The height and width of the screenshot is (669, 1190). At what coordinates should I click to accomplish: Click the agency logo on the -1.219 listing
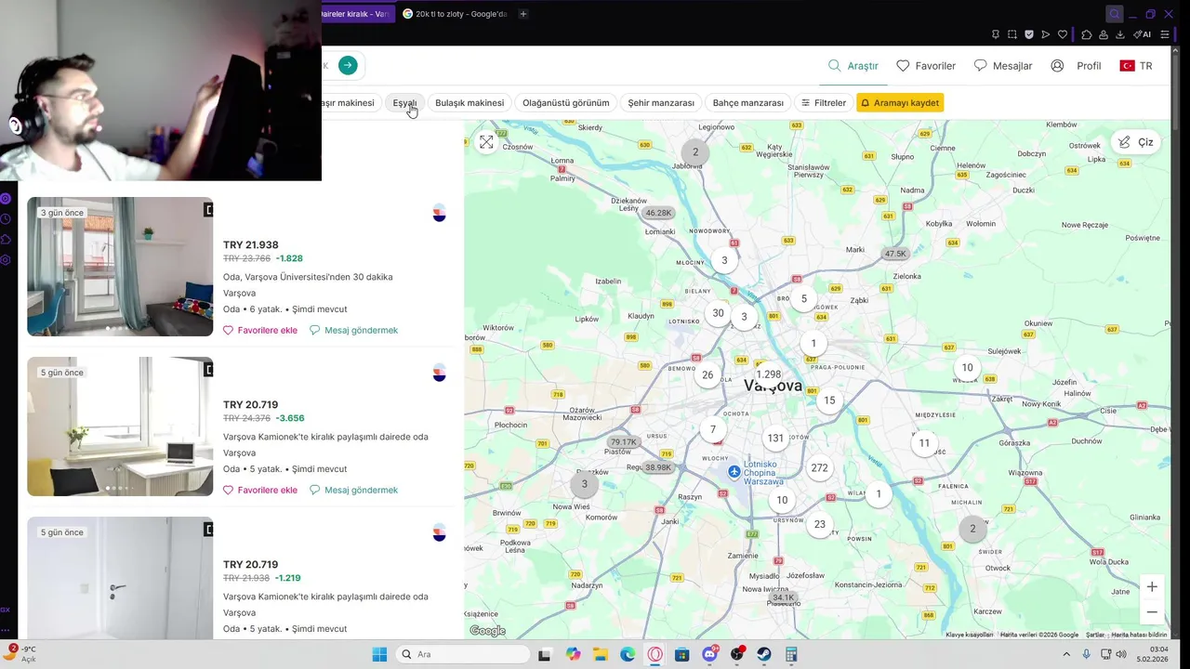tap(440, 532)
